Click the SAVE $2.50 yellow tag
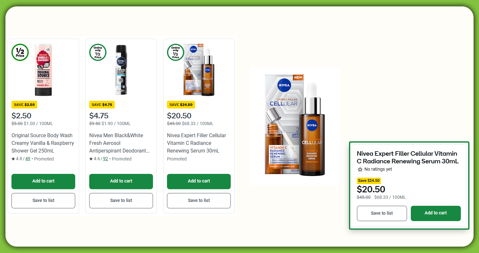 coord(24,105)
